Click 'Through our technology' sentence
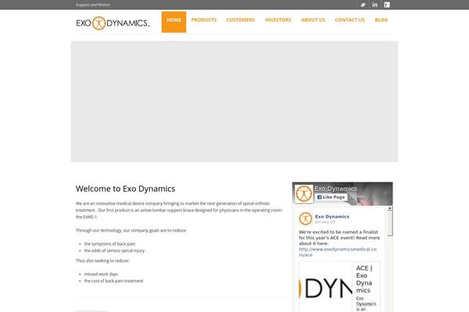 (131, 231)
